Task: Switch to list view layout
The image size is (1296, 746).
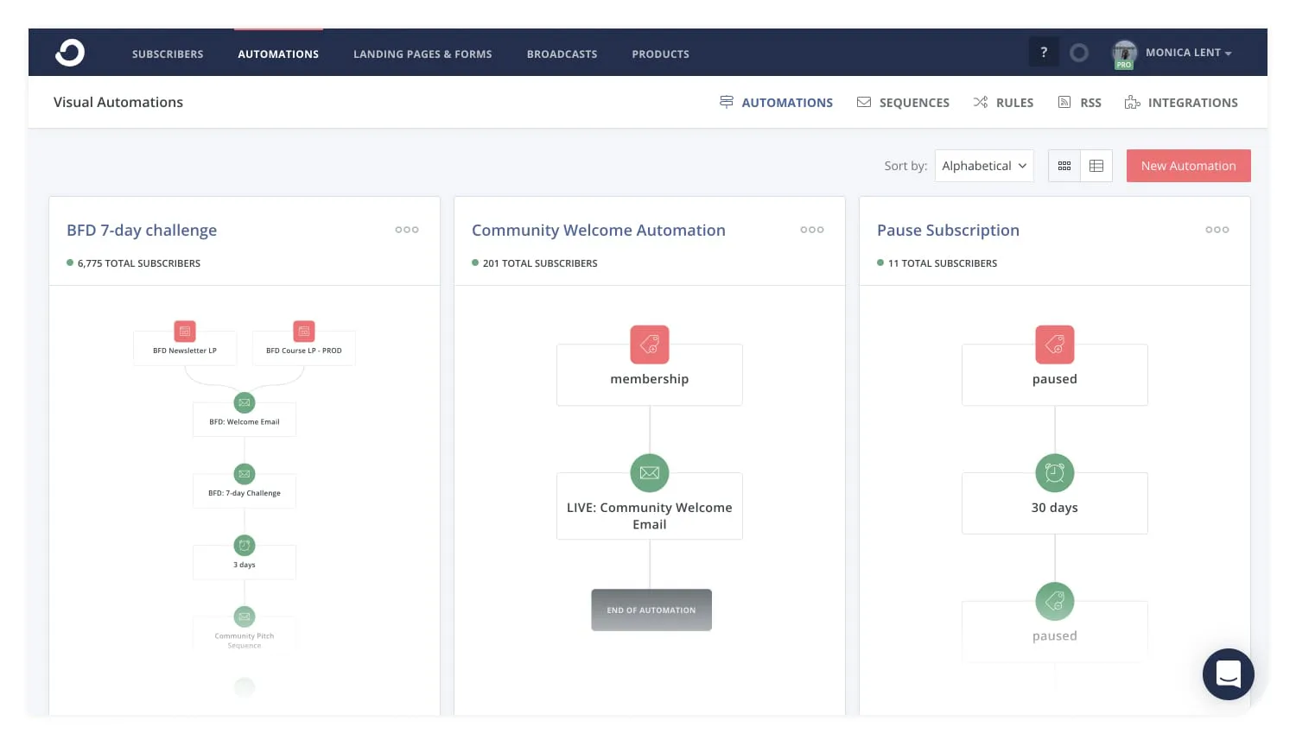Action: coord(1096,165)
